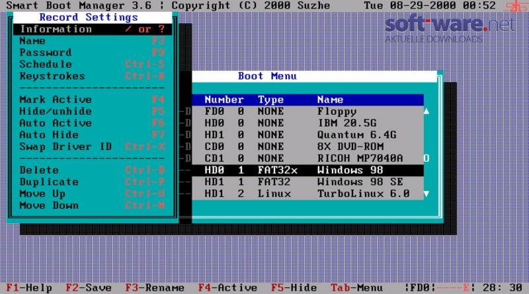The width and height of the screenshot is (529, 294).
Task: Click the FD0 status indicator
Action: 420,287
